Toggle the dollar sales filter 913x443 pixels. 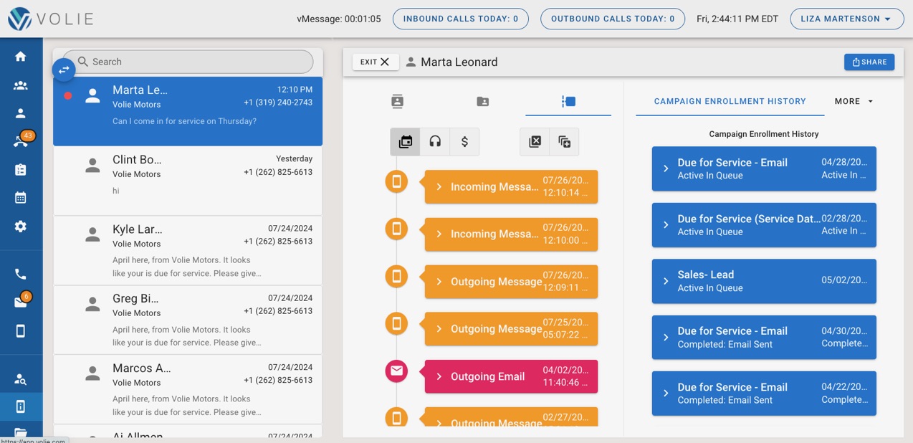click(464, 141)
